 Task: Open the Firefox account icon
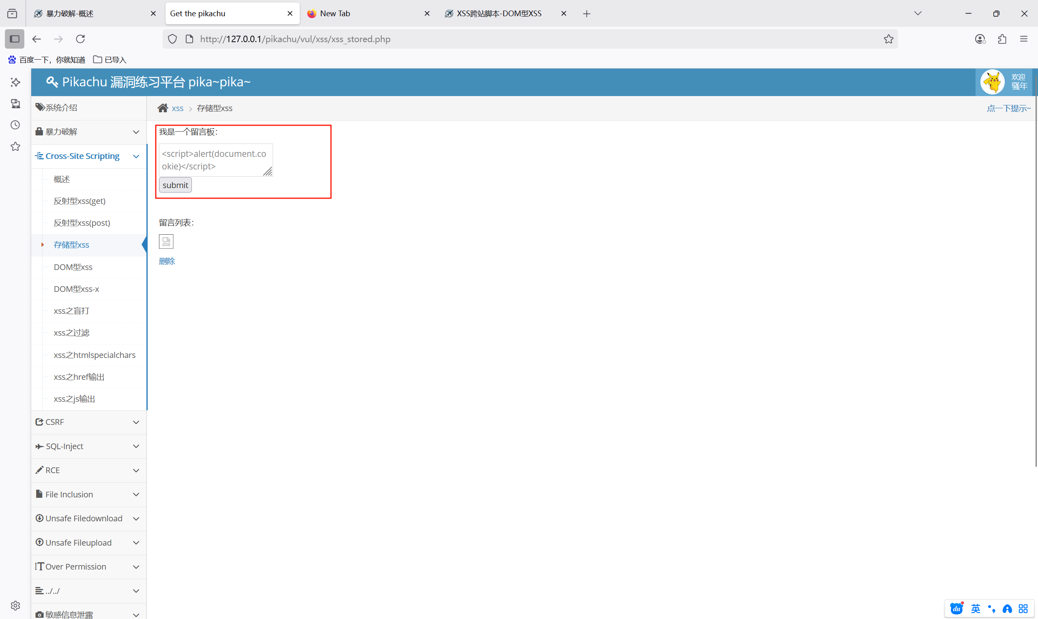980,39
